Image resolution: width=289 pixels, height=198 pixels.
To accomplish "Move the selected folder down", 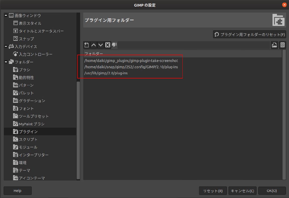I will 101,45.
